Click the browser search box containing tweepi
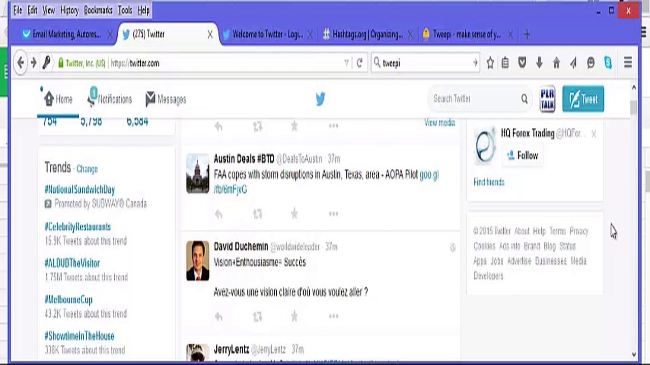Image resolution: width=650 pixels, height=365 pixels. [426, 63]
